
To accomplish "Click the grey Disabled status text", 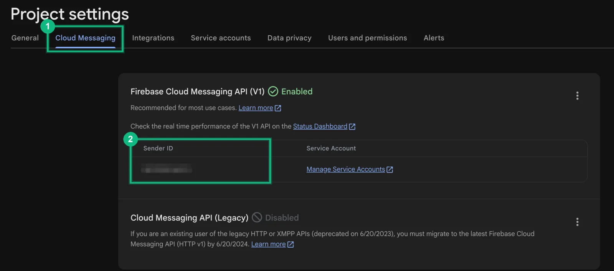I will pyautogui.click(x=282, y=218).
